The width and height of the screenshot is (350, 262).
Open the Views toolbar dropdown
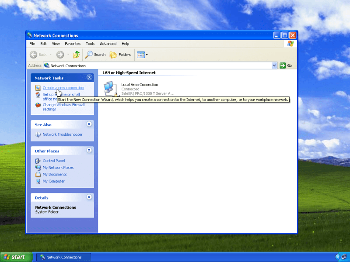(x=142, y=55)
